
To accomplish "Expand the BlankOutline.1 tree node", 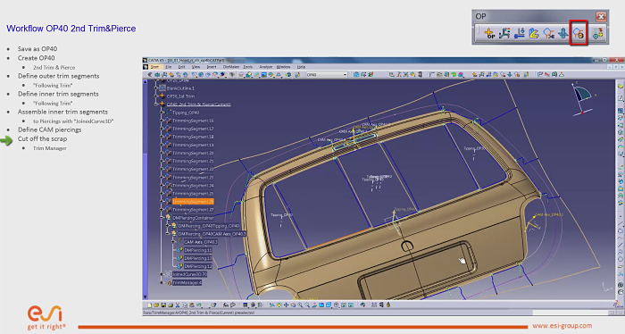I will click(x=156, y=88).
